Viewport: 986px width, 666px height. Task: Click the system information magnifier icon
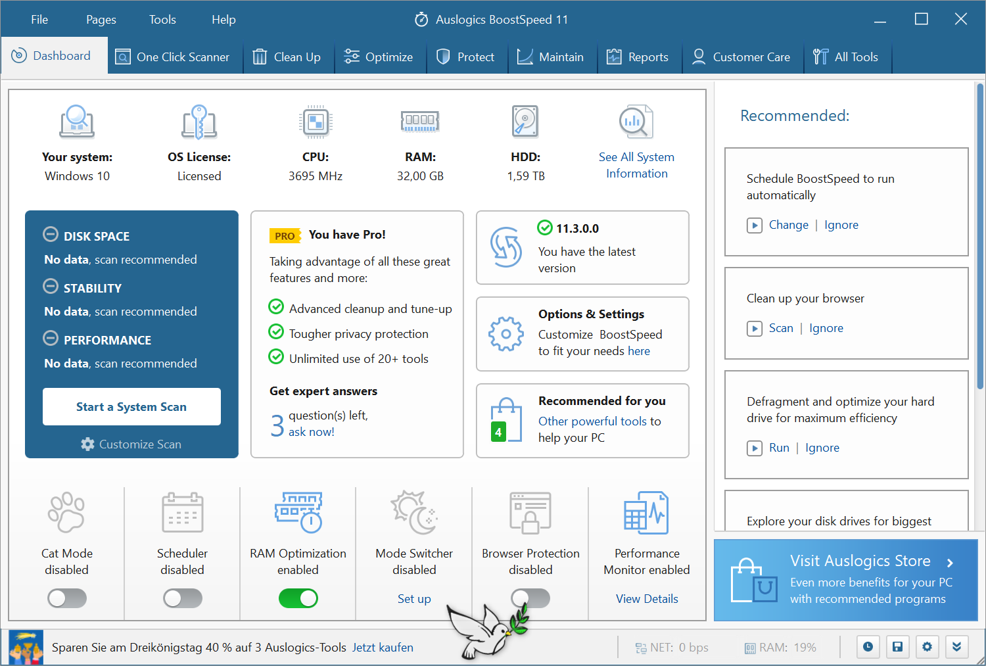point(636,122)
